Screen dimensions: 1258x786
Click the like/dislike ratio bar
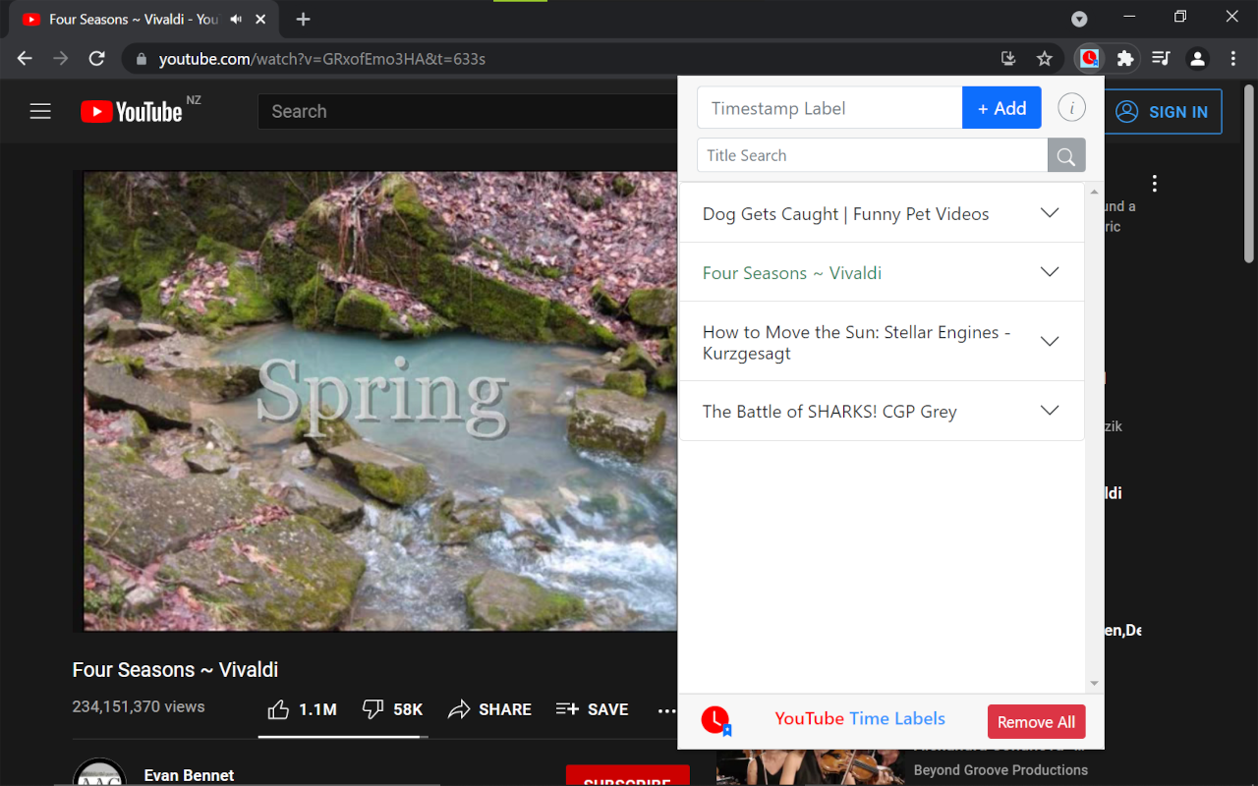point(343,736)
